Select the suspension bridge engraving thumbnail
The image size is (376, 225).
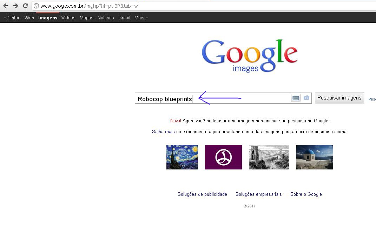coord(269,157)
